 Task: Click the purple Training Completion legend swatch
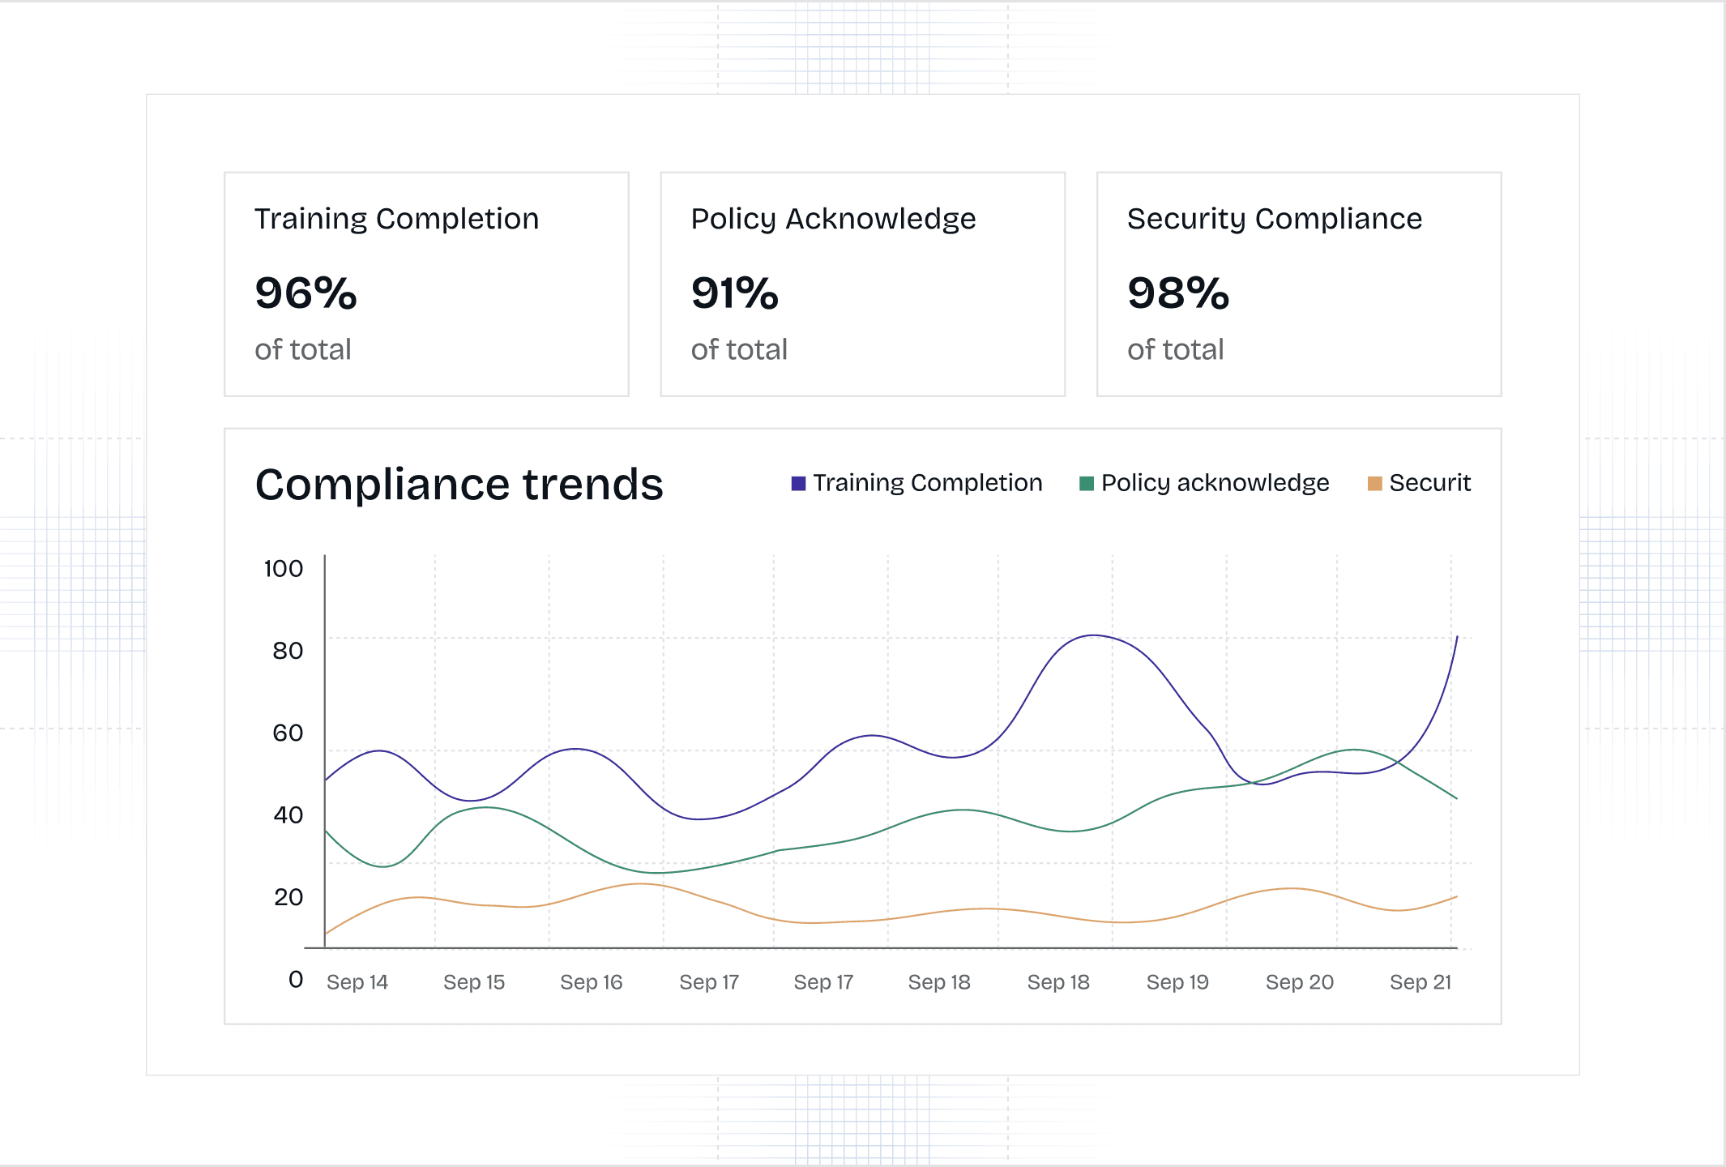click(x=798, y=484)
